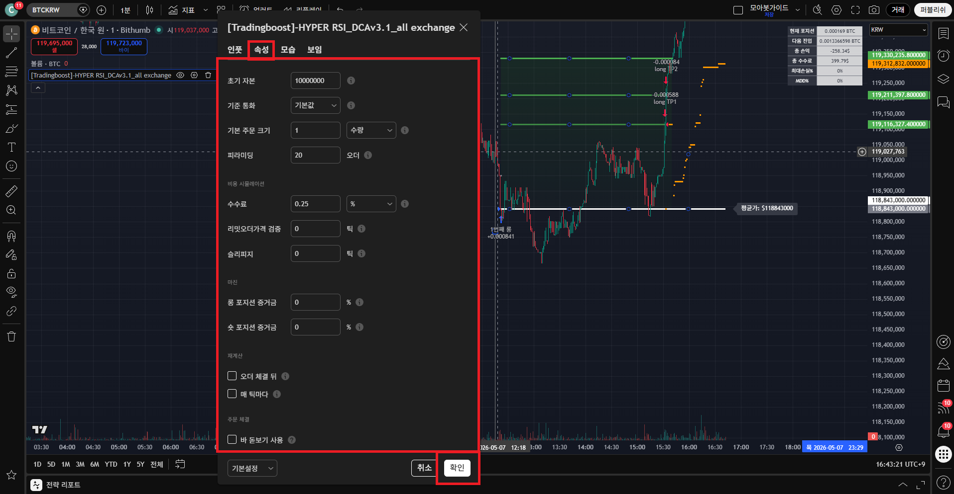Select the trend line drawing tool

pos(11,53)
